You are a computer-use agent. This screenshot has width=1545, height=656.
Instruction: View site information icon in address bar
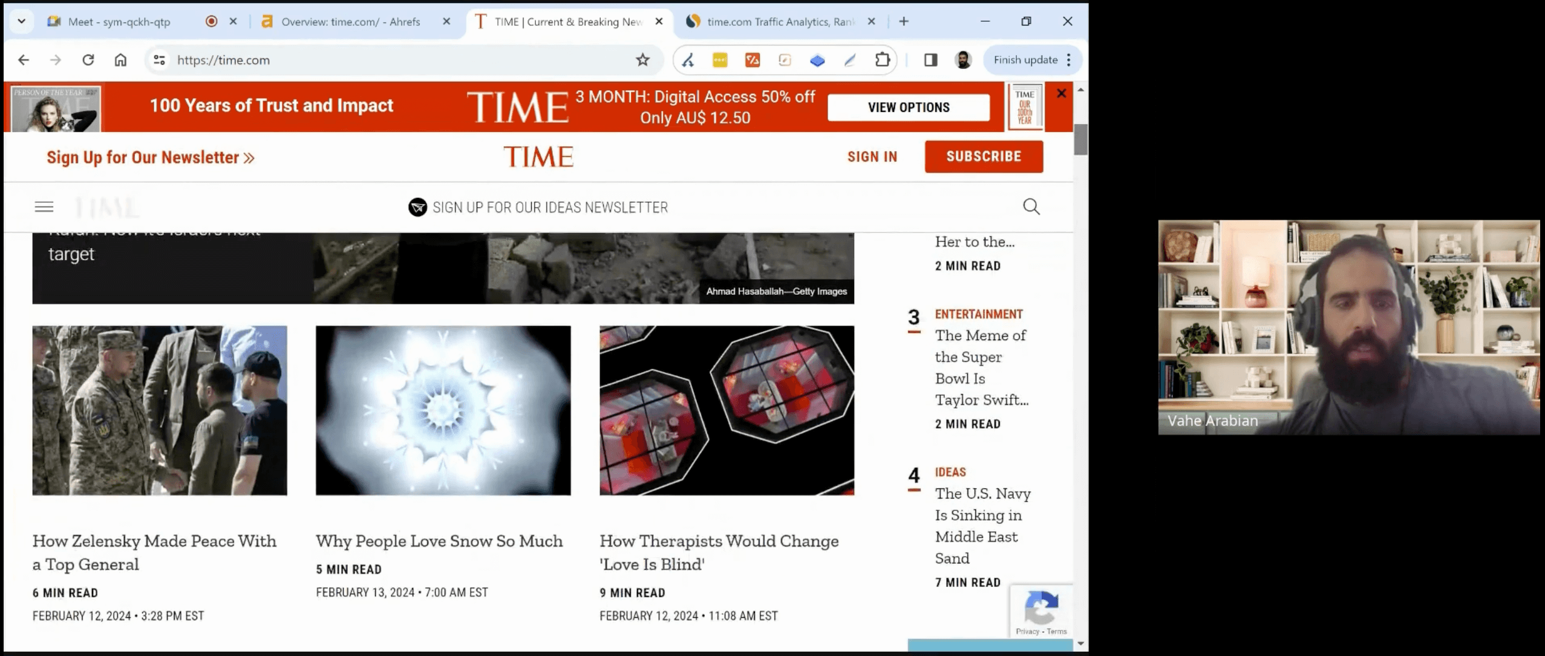click(x=159, y=60)
